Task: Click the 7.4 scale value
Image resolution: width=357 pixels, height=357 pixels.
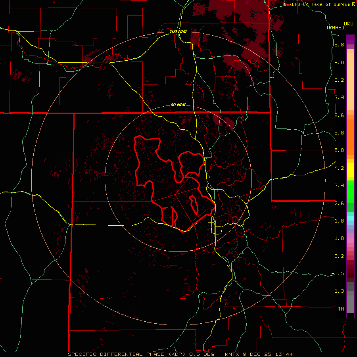Action: pos(339,98)
